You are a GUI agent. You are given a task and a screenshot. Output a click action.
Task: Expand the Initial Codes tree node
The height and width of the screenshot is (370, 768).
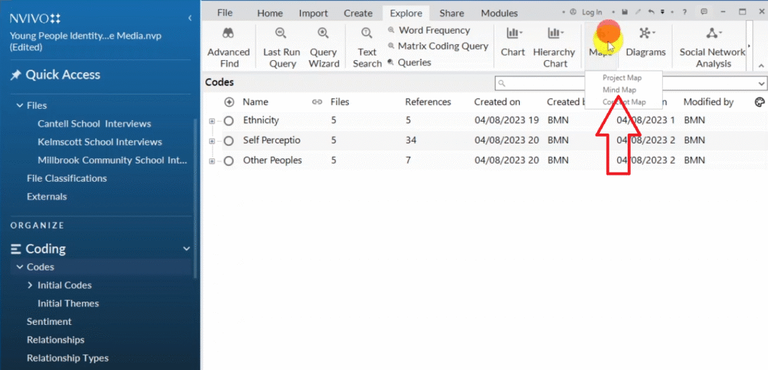coord(30,285)
